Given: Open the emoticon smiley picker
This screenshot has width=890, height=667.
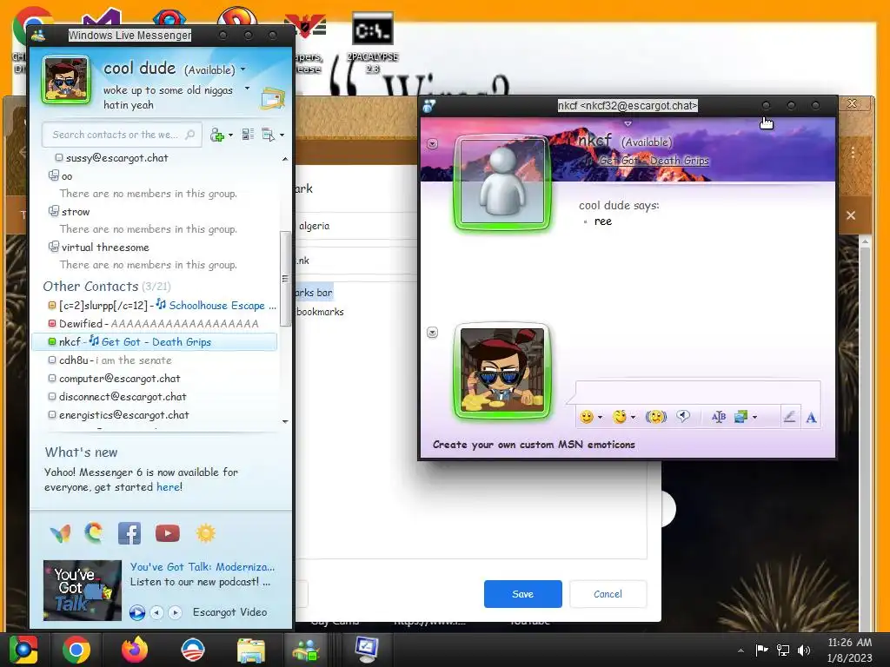Looking at the screenshot, I should point(587,417).
